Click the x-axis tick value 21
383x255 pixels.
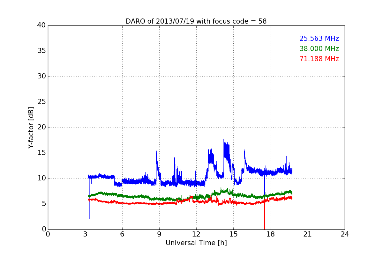click(x=307, y=234)
